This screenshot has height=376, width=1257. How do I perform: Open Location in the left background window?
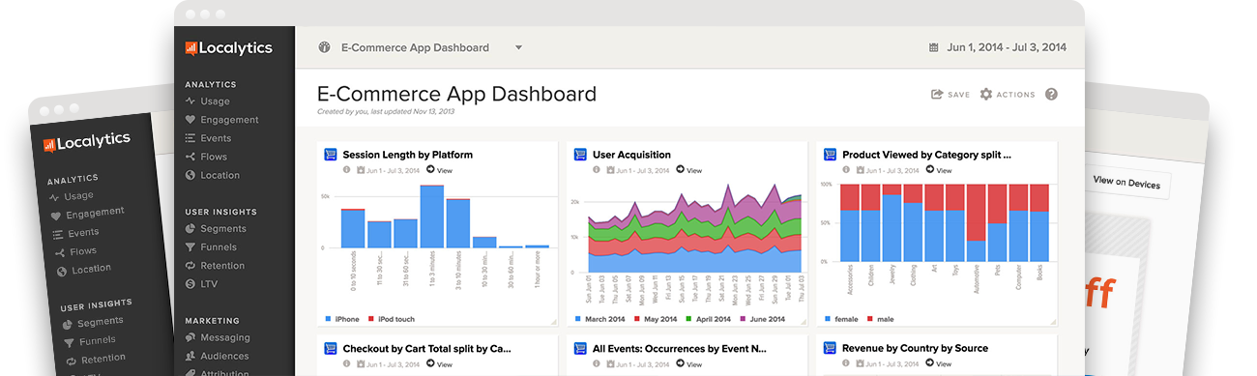click(84, 271)
